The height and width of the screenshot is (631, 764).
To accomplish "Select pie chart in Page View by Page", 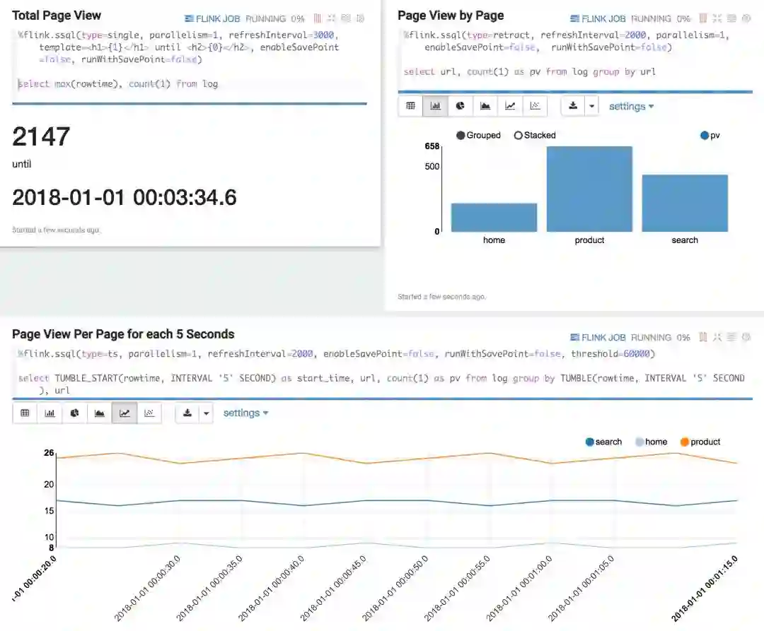I will coord(460,106).
